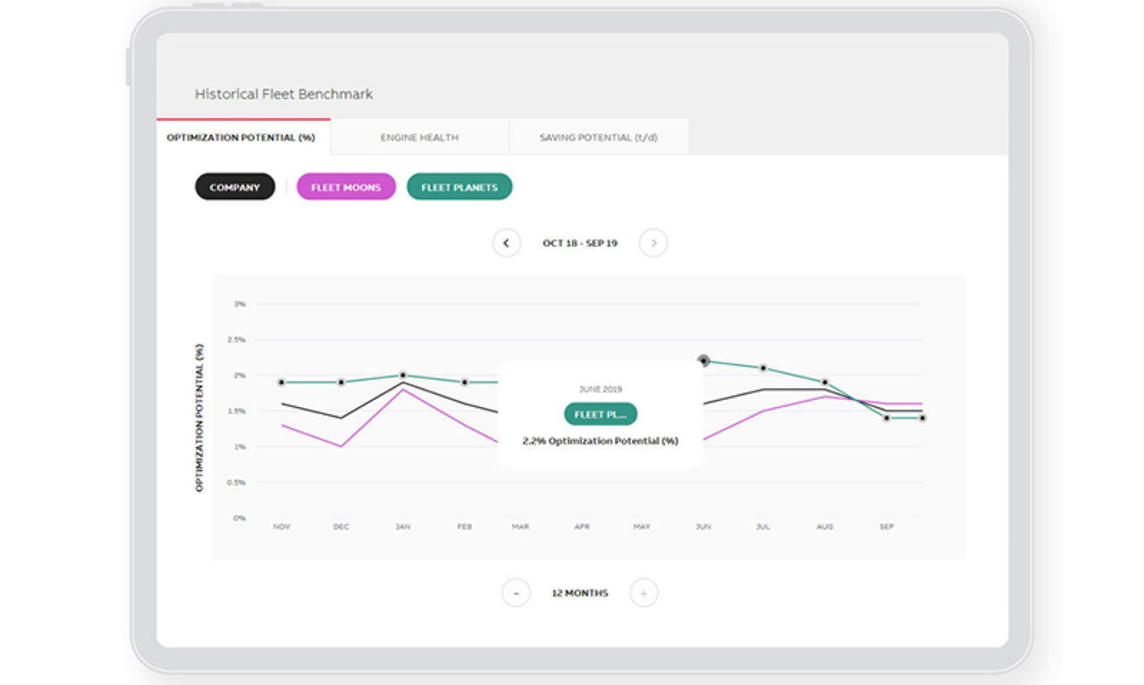Click the Fleet PL... badge in tooltip
Screen dimensions: 1144x685
(x=600, y=414)
